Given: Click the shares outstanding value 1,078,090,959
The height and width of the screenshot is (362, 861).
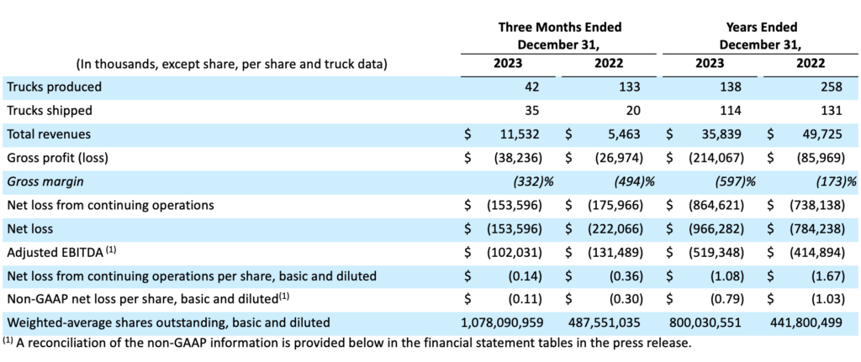Looking at the screenshot, I should pyautogui.click(x=504, y=322).
